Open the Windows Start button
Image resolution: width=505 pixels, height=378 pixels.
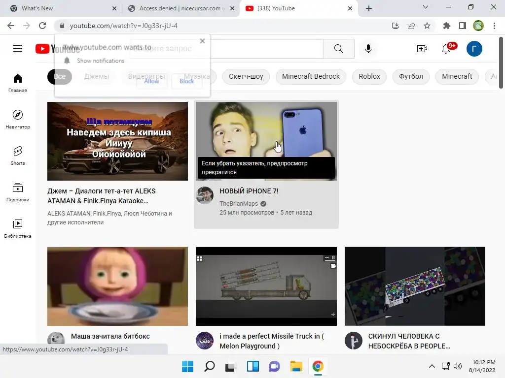coord(187,366)
